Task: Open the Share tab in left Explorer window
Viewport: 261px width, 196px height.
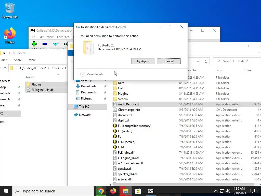Action: pyautogui.click(x=18, y=60)
